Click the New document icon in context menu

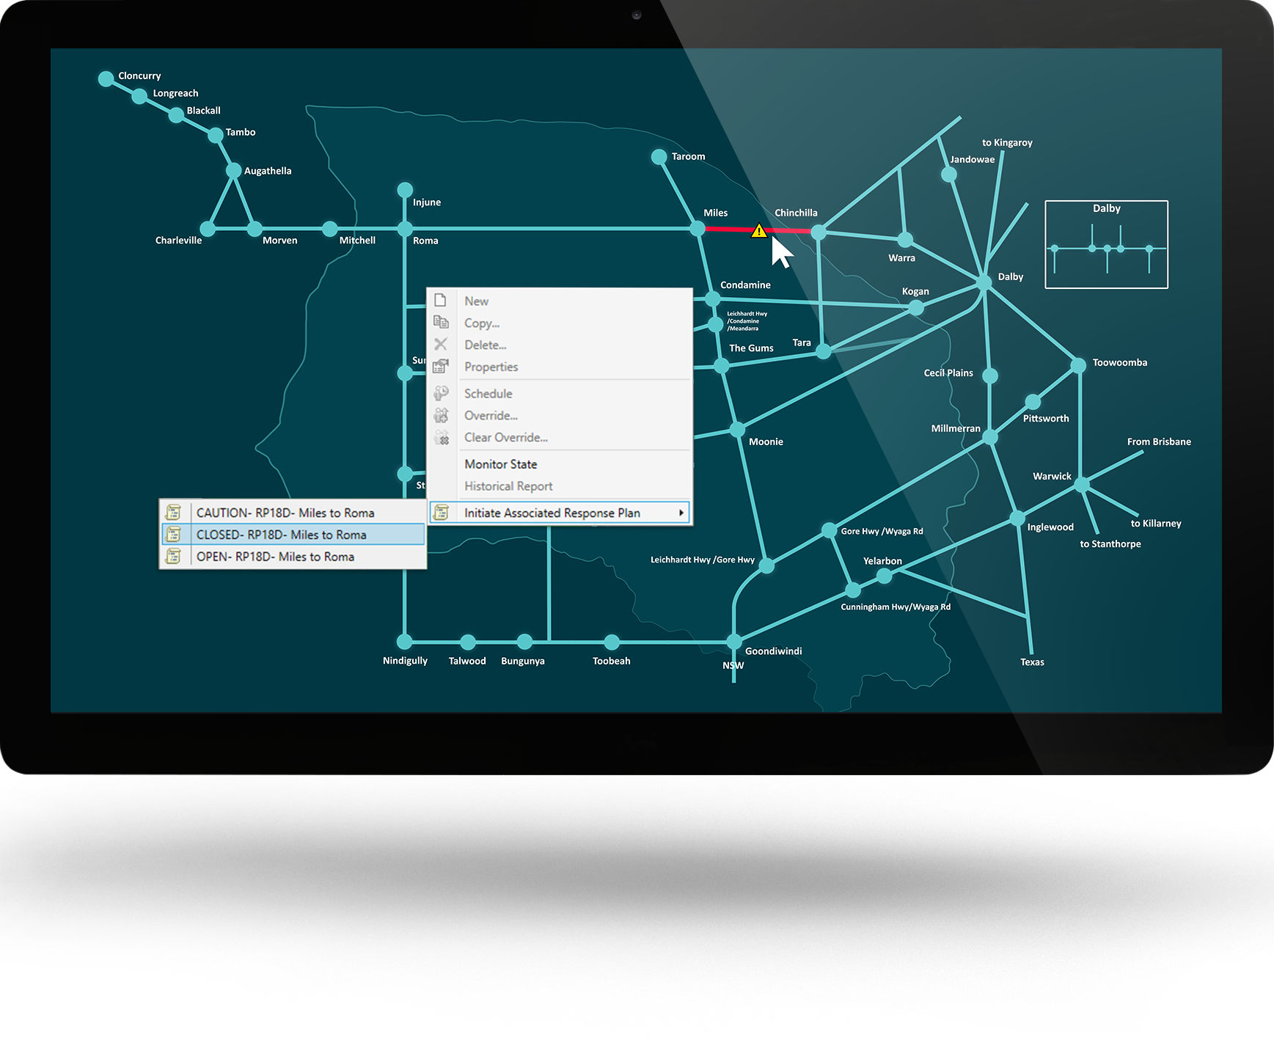pyautogui.click(x=440, y=301)
